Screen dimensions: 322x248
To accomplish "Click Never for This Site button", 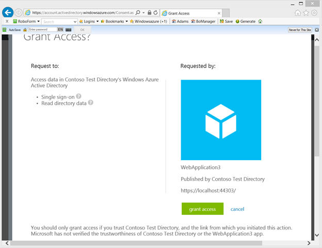I will point(300,30).
